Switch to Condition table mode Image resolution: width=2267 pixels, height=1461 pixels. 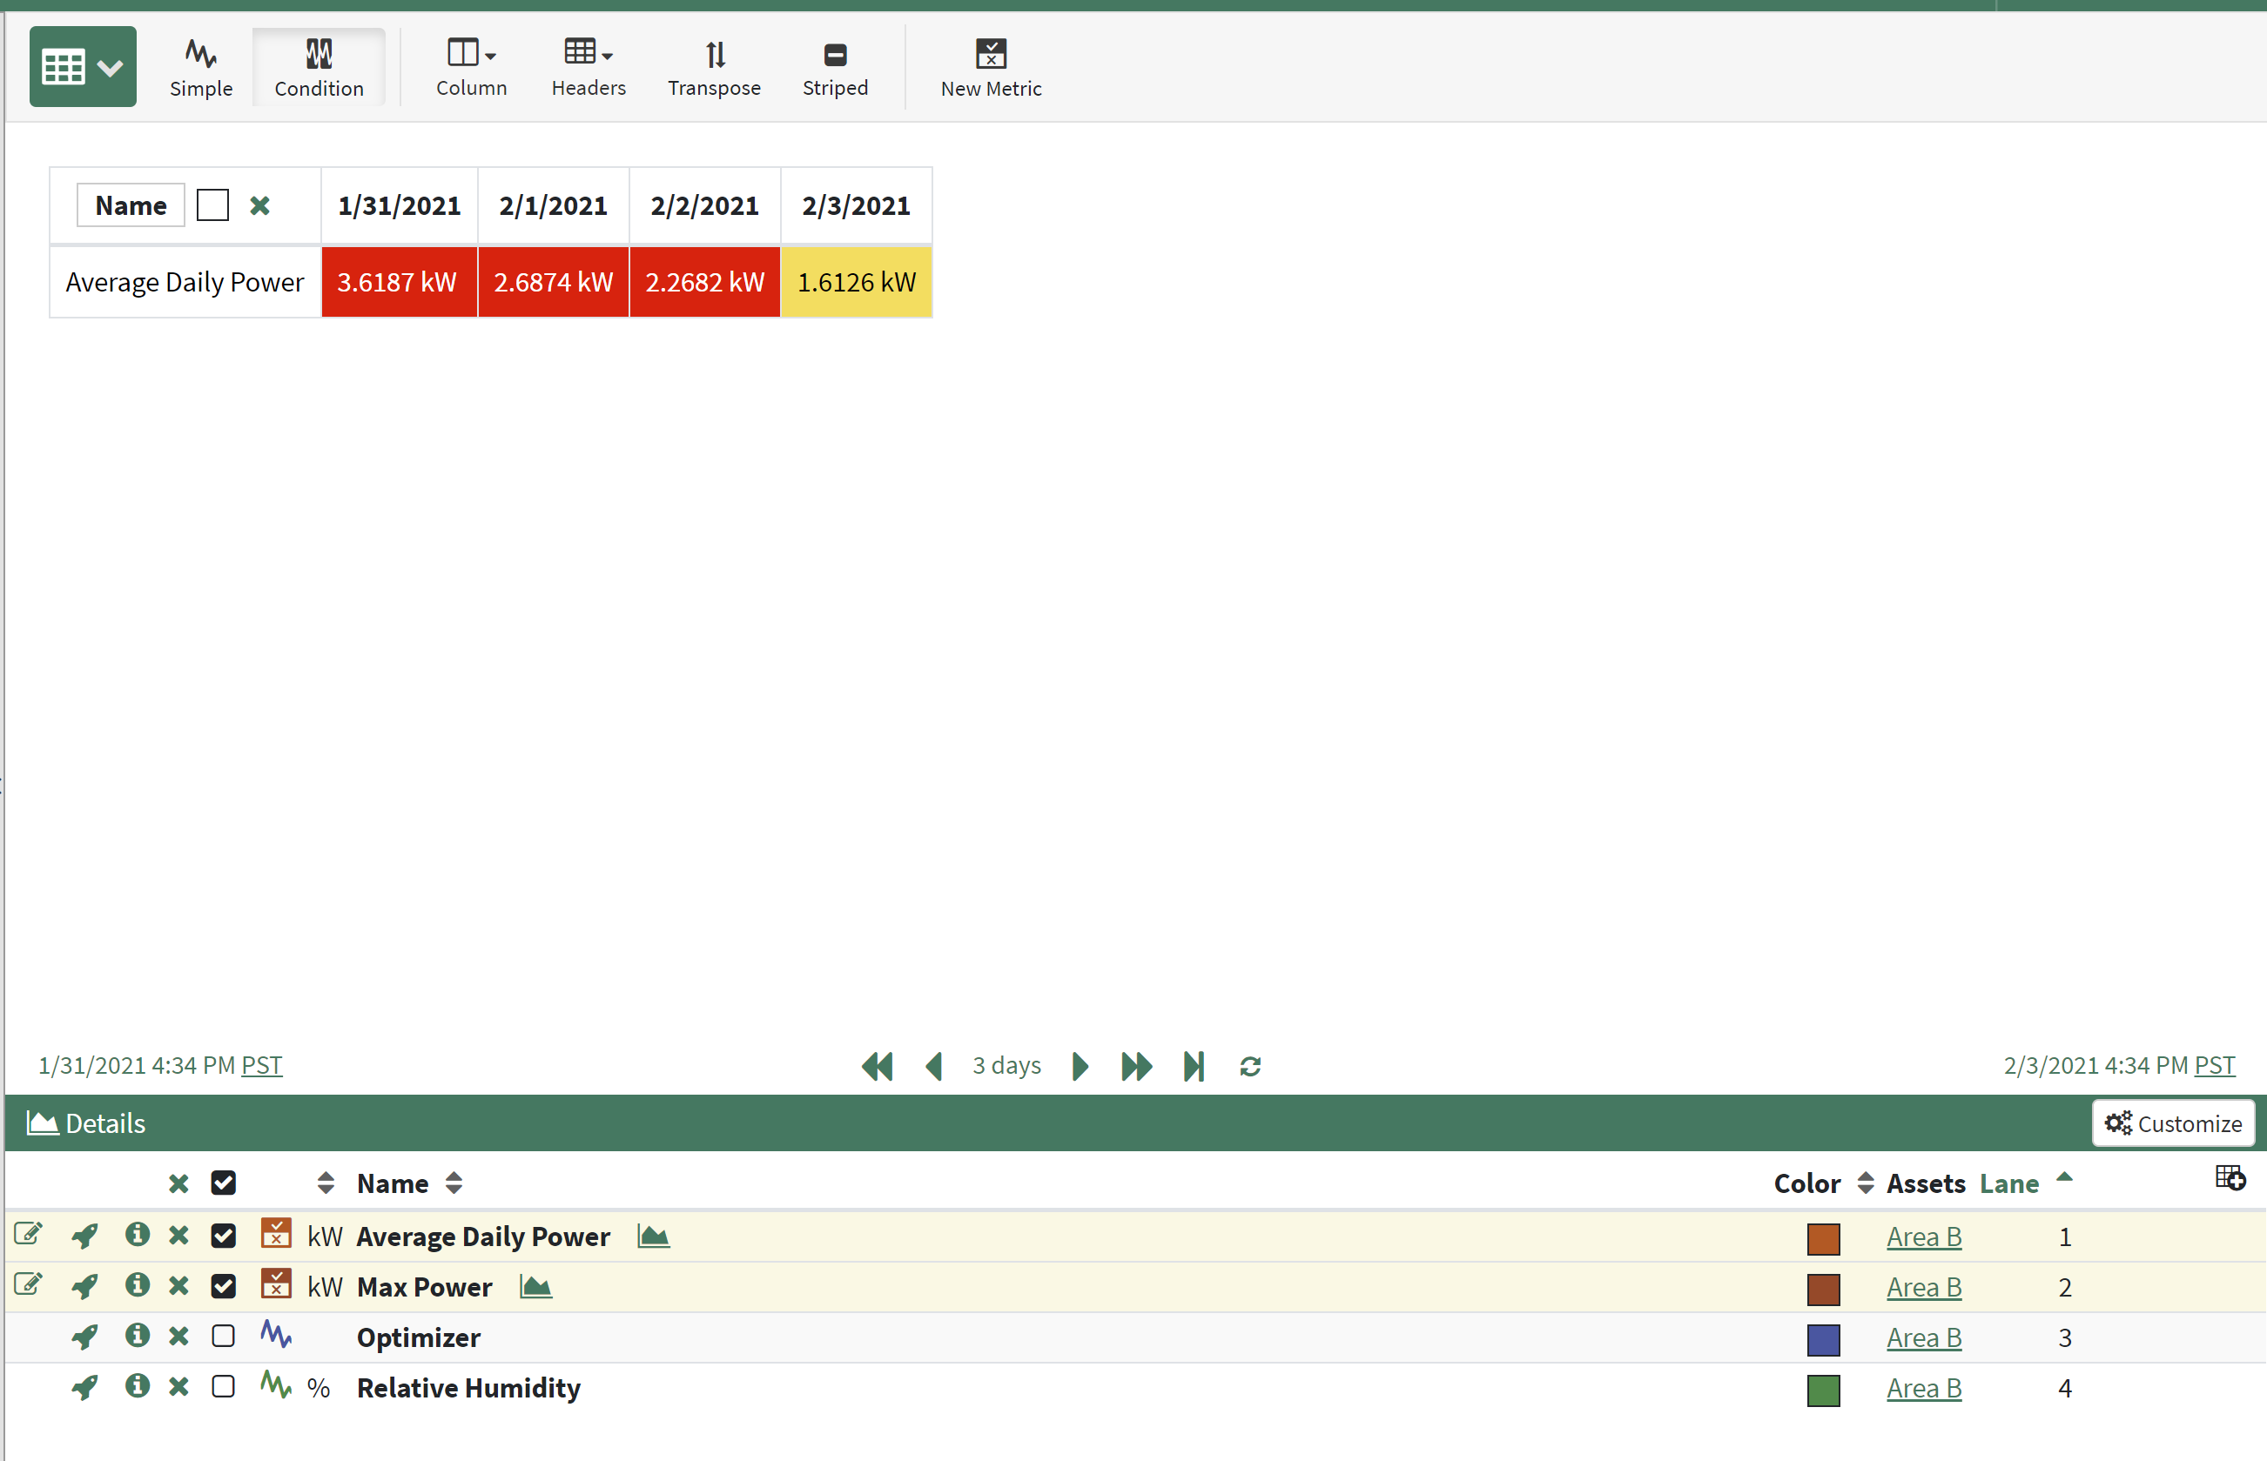coord(318,66)
